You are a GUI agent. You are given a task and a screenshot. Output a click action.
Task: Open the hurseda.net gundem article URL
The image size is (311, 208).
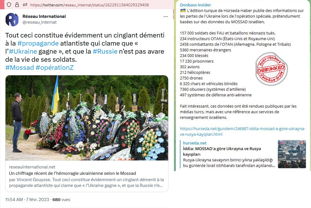coord(242,132)
